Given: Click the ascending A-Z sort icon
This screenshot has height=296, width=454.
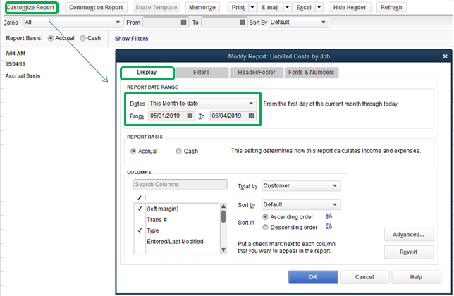Looking at the screenshot, I should point(329,216).
